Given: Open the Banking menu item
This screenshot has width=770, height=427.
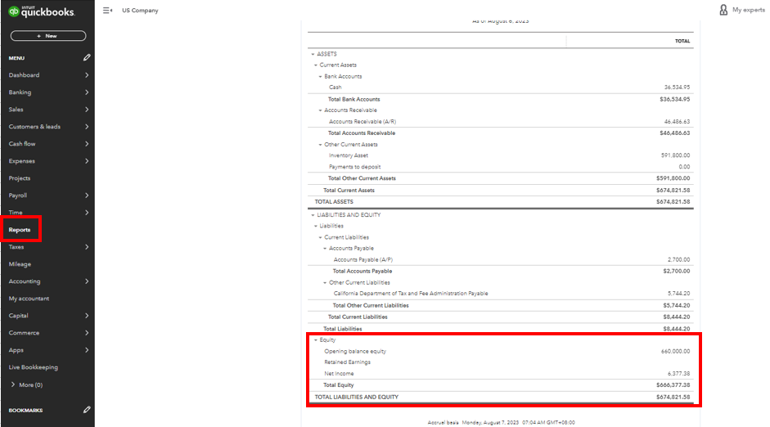Looking at the screenshot, I should [x=20, y=92].
